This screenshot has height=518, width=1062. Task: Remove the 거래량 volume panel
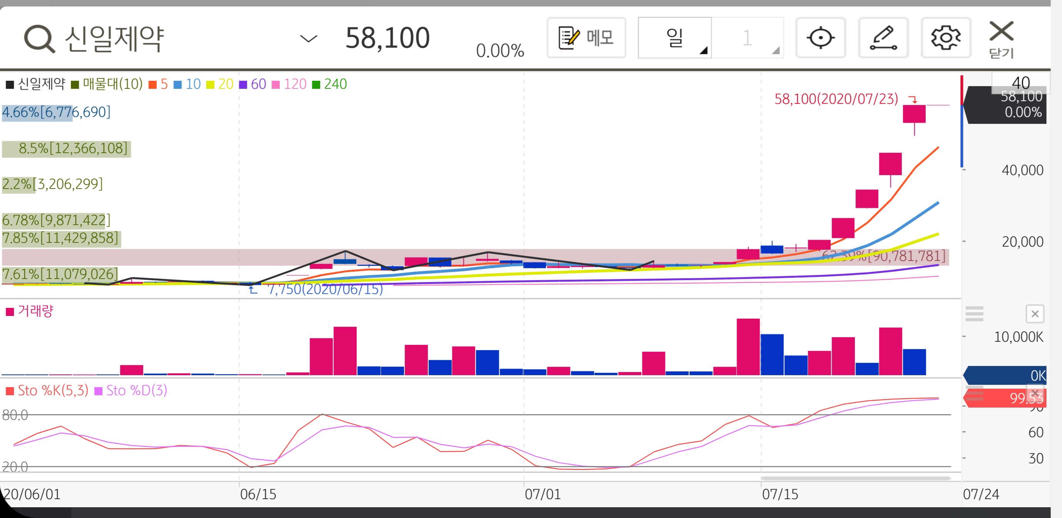pos(1034,314)
